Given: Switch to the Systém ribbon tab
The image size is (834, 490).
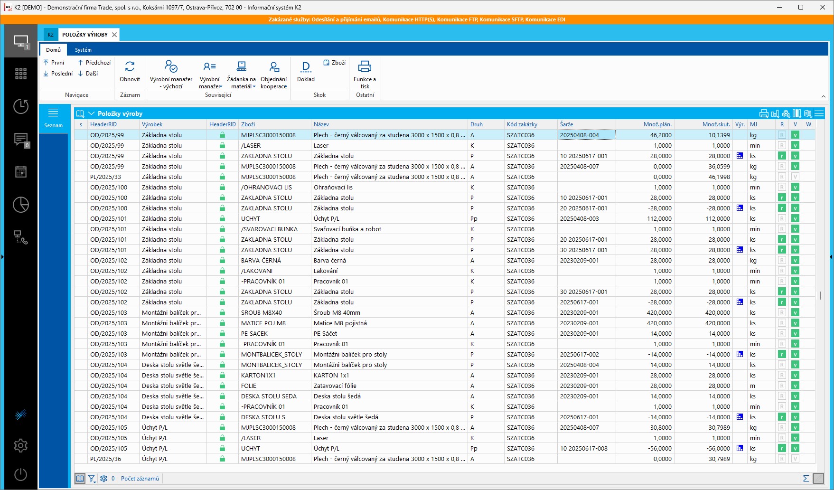Looking at the screenshot, I should click(x=83, y=50).
